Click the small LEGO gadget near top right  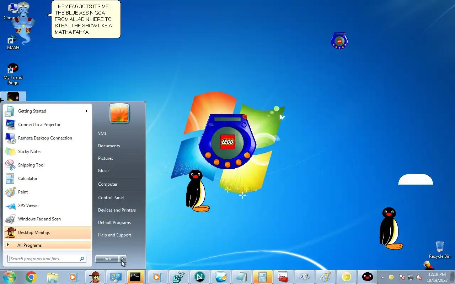(339, 41)
